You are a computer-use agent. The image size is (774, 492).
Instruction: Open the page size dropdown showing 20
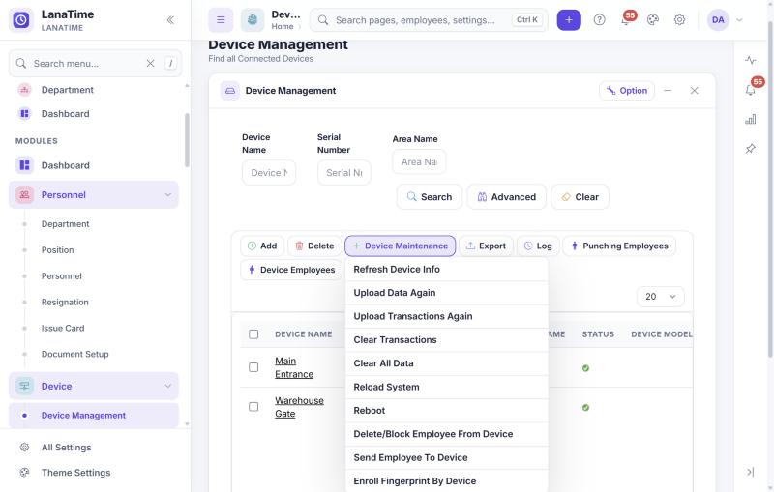point(661,297)
